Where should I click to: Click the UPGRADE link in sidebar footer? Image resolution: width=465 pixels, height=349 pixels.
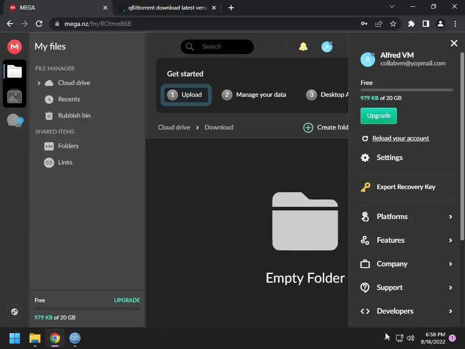[127, 300]
